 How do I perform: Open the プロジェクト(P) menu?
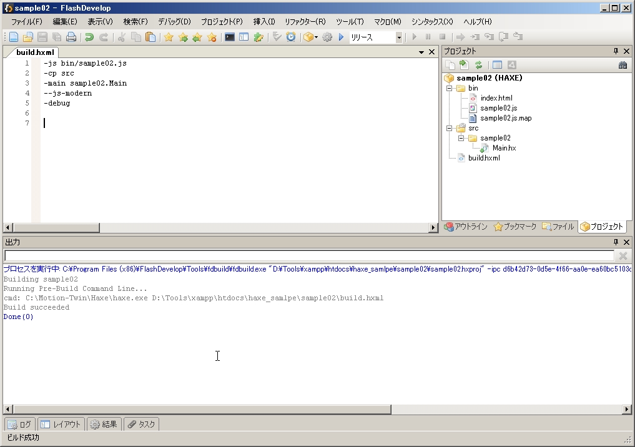(222, 22)
